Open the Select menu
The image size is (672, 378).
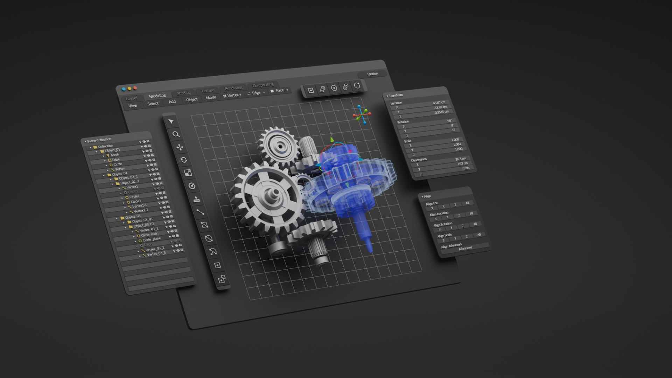tap(153, 104)
